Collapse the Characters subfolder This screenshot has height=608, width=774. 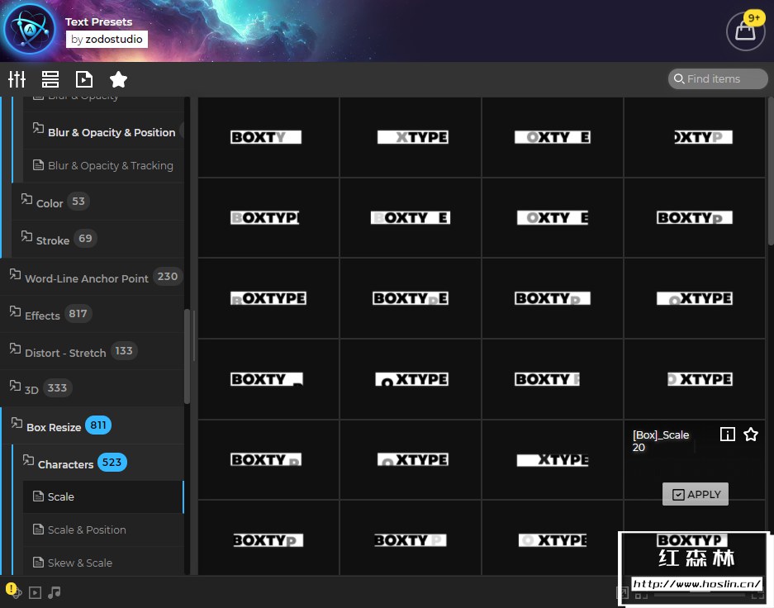click(97, 463)
